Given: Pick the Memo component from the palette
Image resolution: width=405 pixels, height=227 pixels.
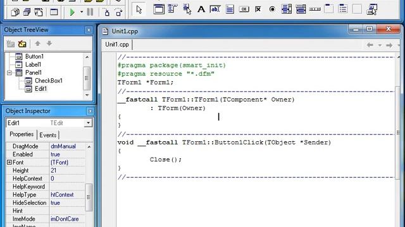Looking at the screenshot, I should coord(230,9).
